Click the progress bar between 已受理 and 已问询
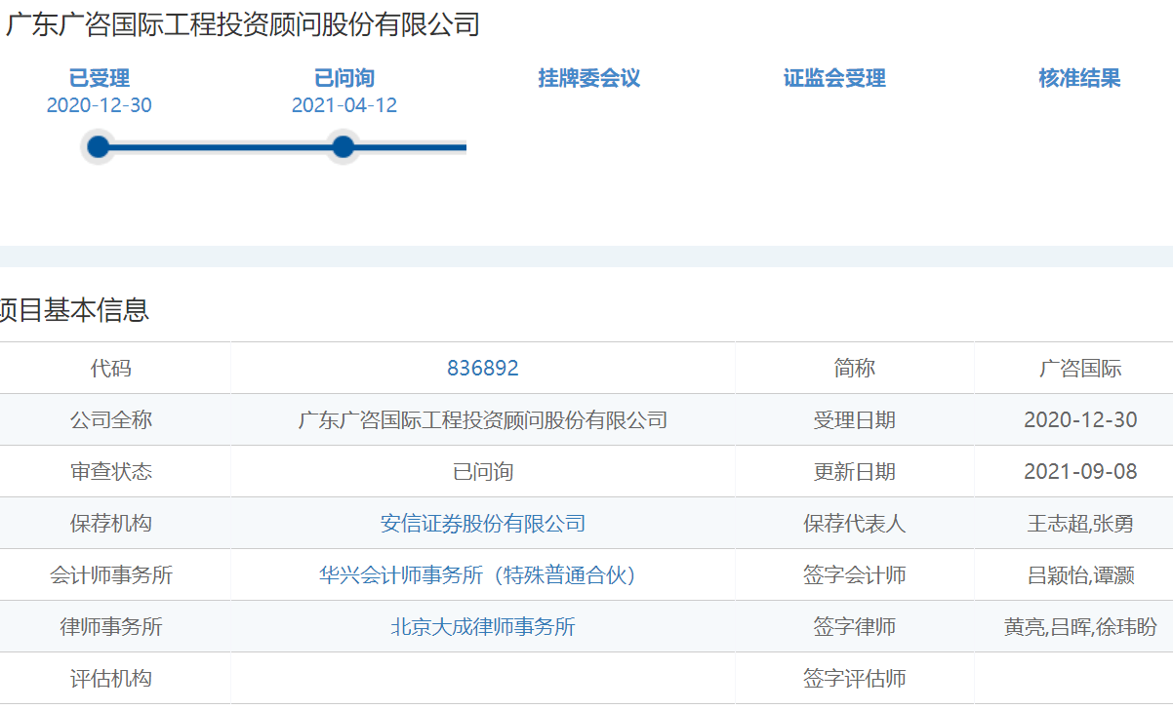Image resolution: width=1173 pixels, height=710 pixels. [220, 147]
